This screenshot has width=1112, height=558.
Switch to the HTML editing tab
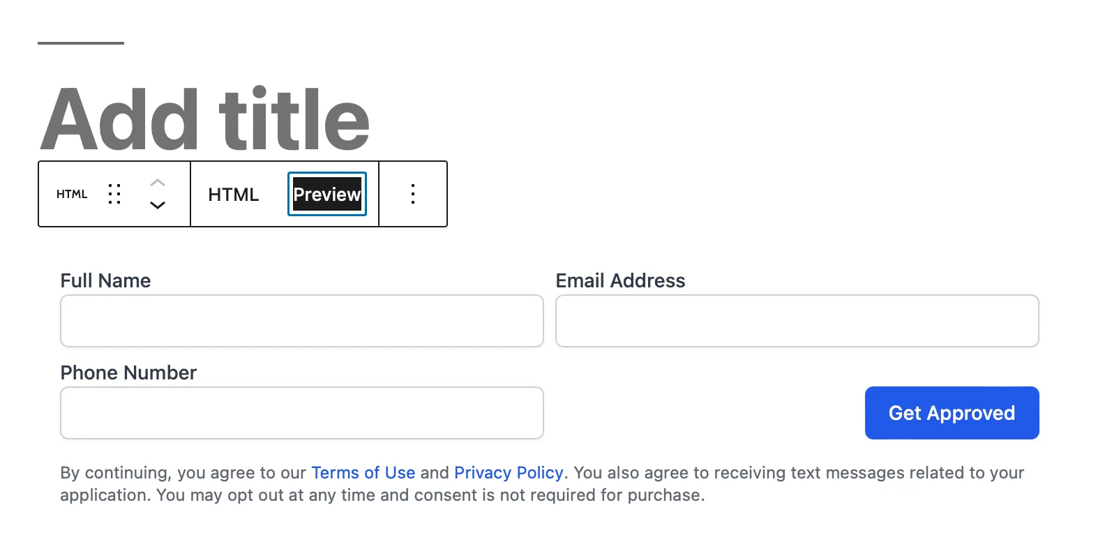click(234, 194)
